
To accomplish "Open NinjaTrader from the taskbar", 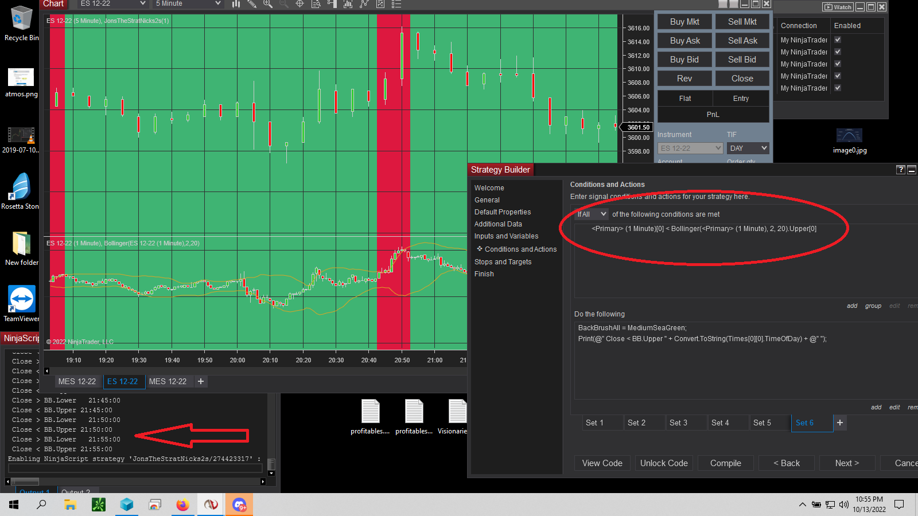I will [211, 505].
